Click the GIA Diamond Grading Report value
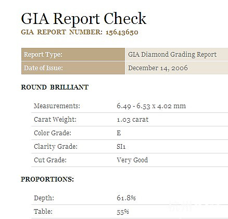The image size is (228, 219). pos(172,55)
